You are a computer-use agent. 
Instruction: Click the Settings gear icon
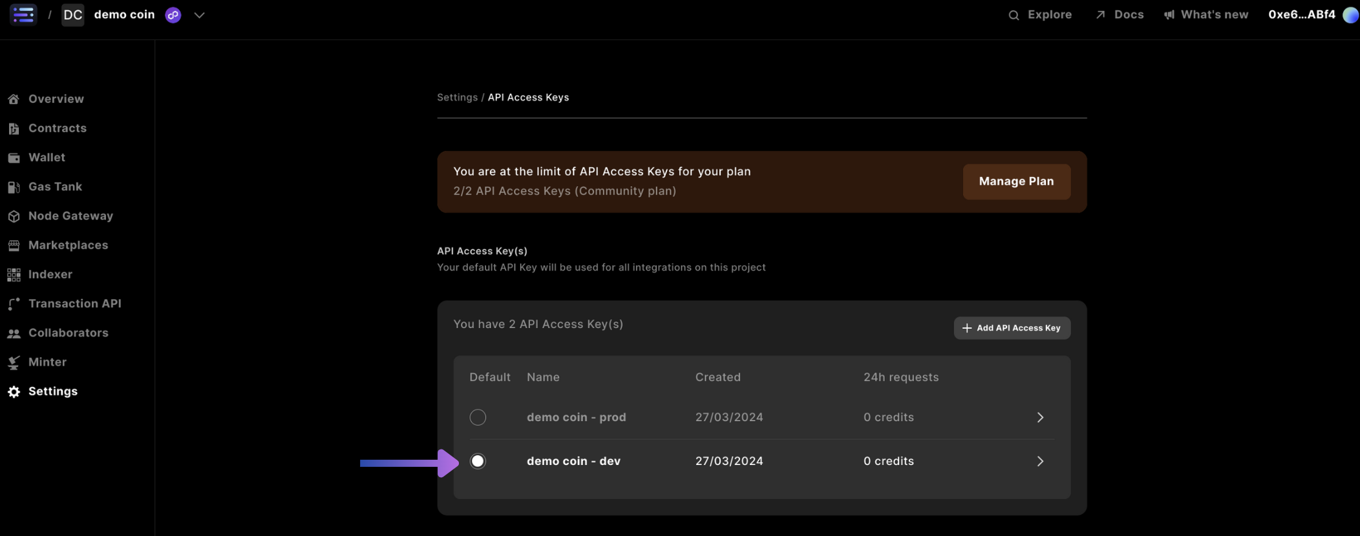[14, 392]
